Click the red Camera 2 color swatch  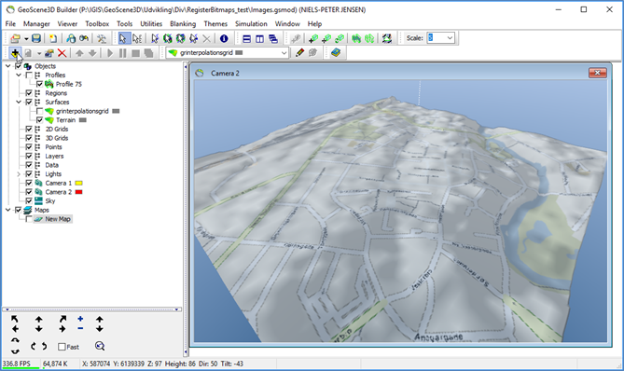click(x=78, y=192)
